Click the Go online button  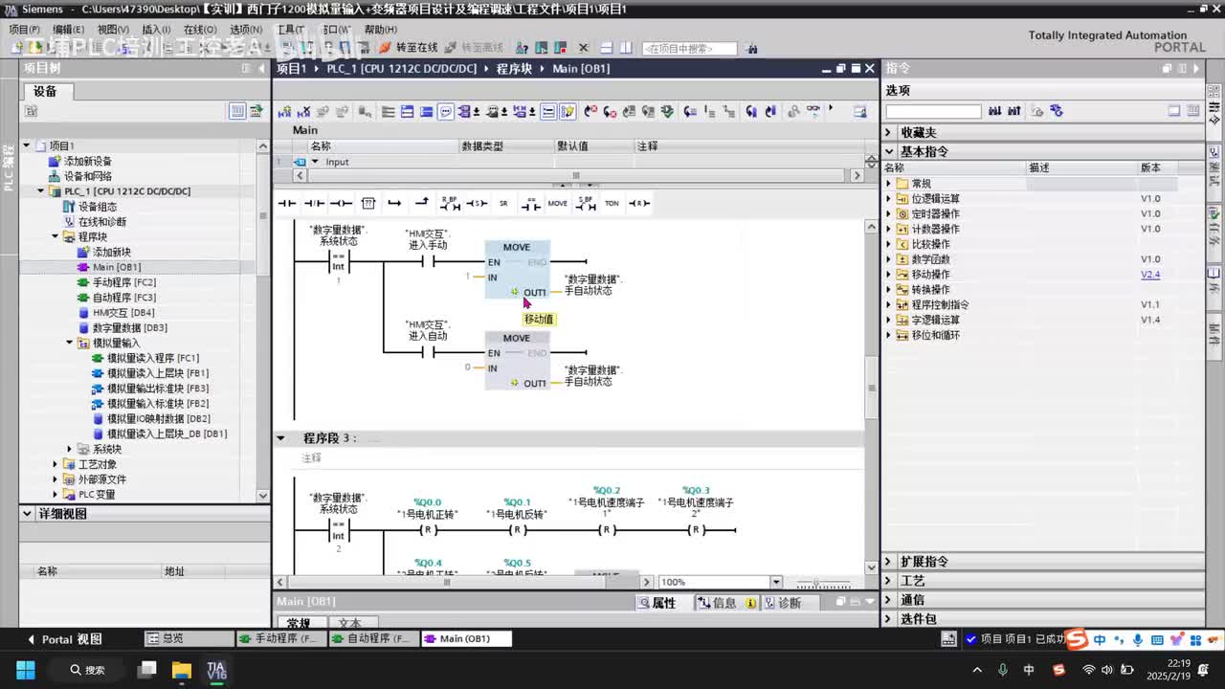pyautogui.click(x=409, y=48)
